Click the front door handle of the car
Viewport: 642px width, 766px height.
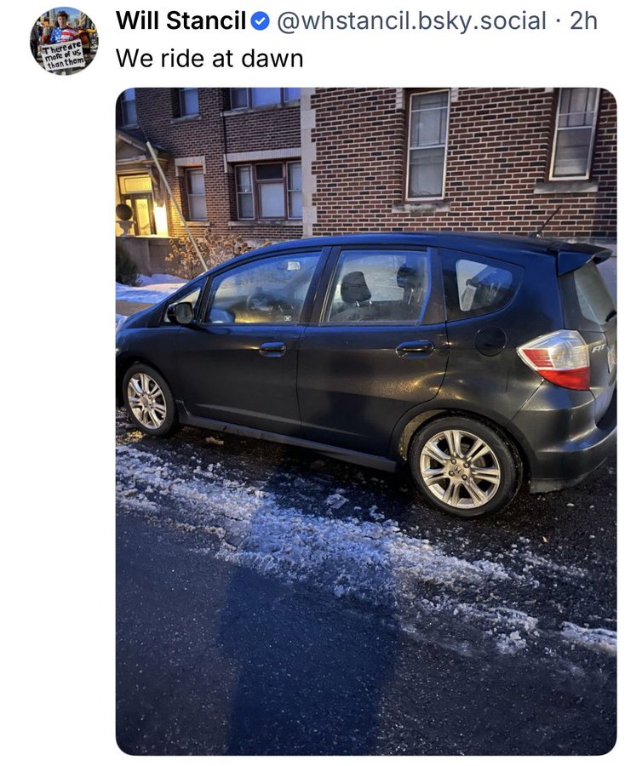click(x=272, y=348)
